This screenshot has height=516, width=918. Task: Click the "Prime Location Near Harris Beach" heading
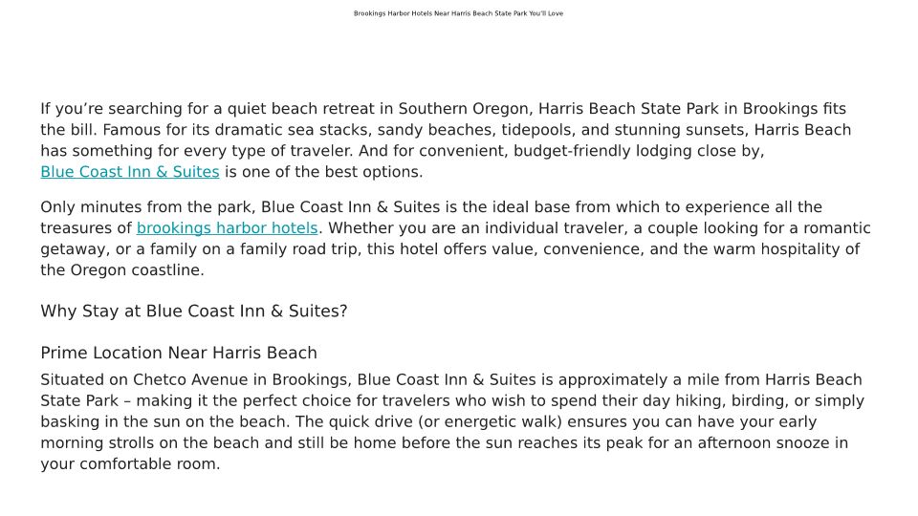coord(178,354)
